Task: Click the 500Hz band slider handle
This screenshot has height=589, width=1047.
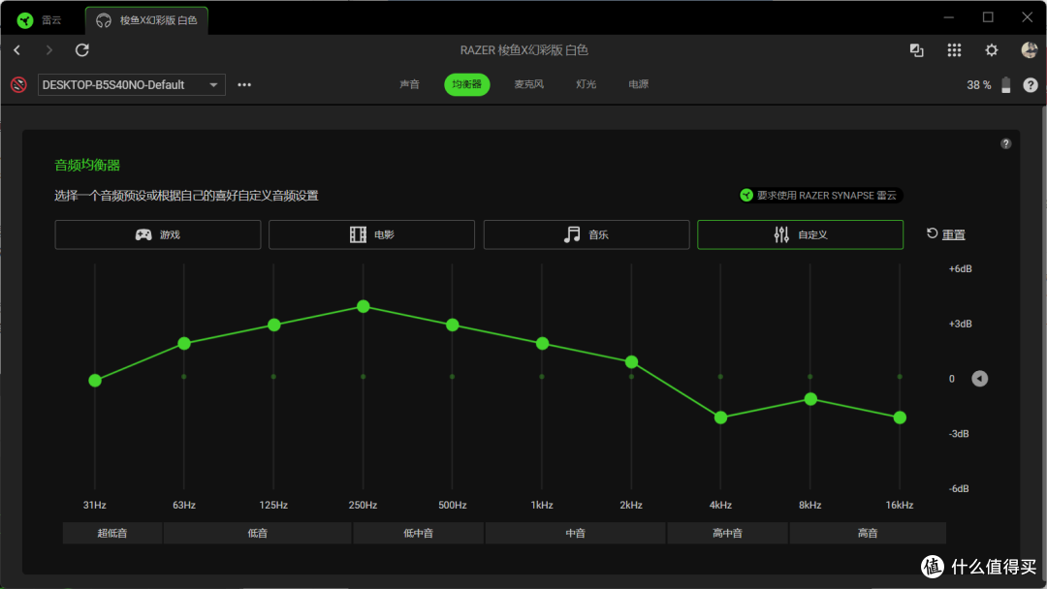Action: [453, 325]
